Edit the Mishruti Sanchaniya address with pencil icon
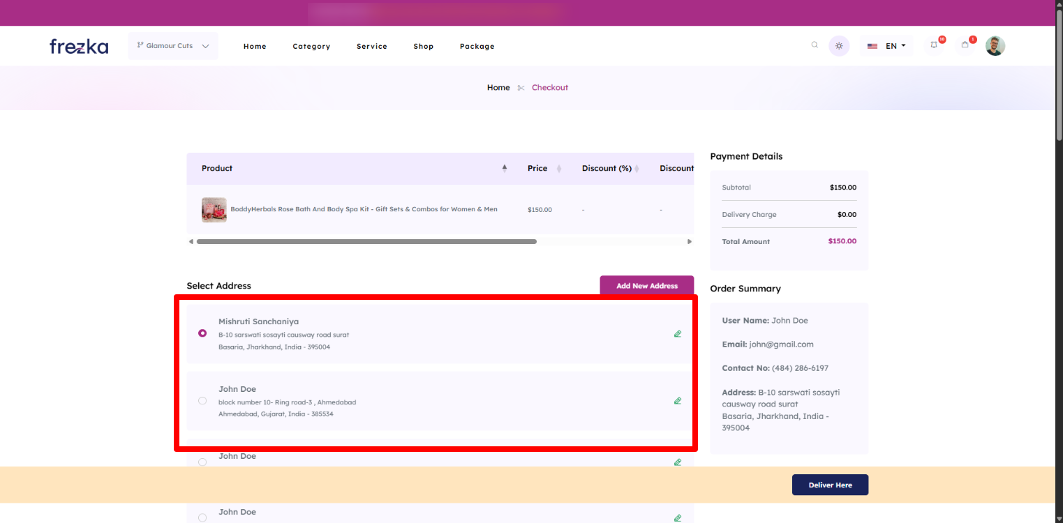Viewport: 1063px width, 523px height. click(677, 334)
